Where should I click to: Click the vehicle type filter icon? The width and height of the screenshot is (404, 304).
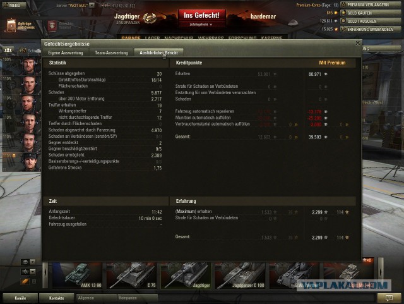pos(25,272)
